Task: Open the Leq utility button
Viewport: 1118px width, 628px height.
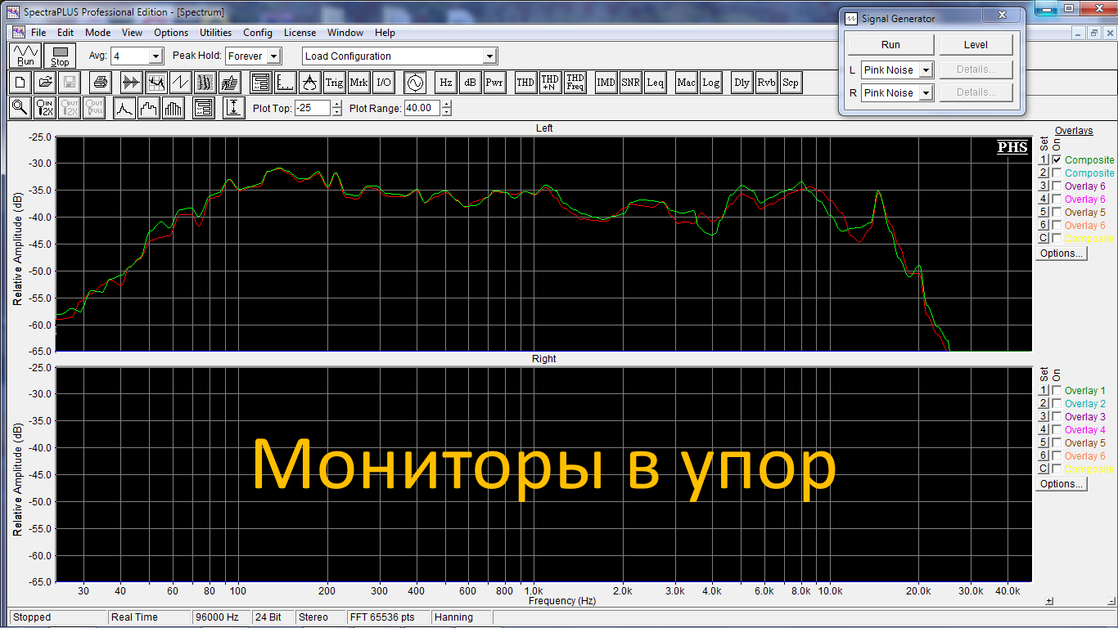Action: [656, 83]
